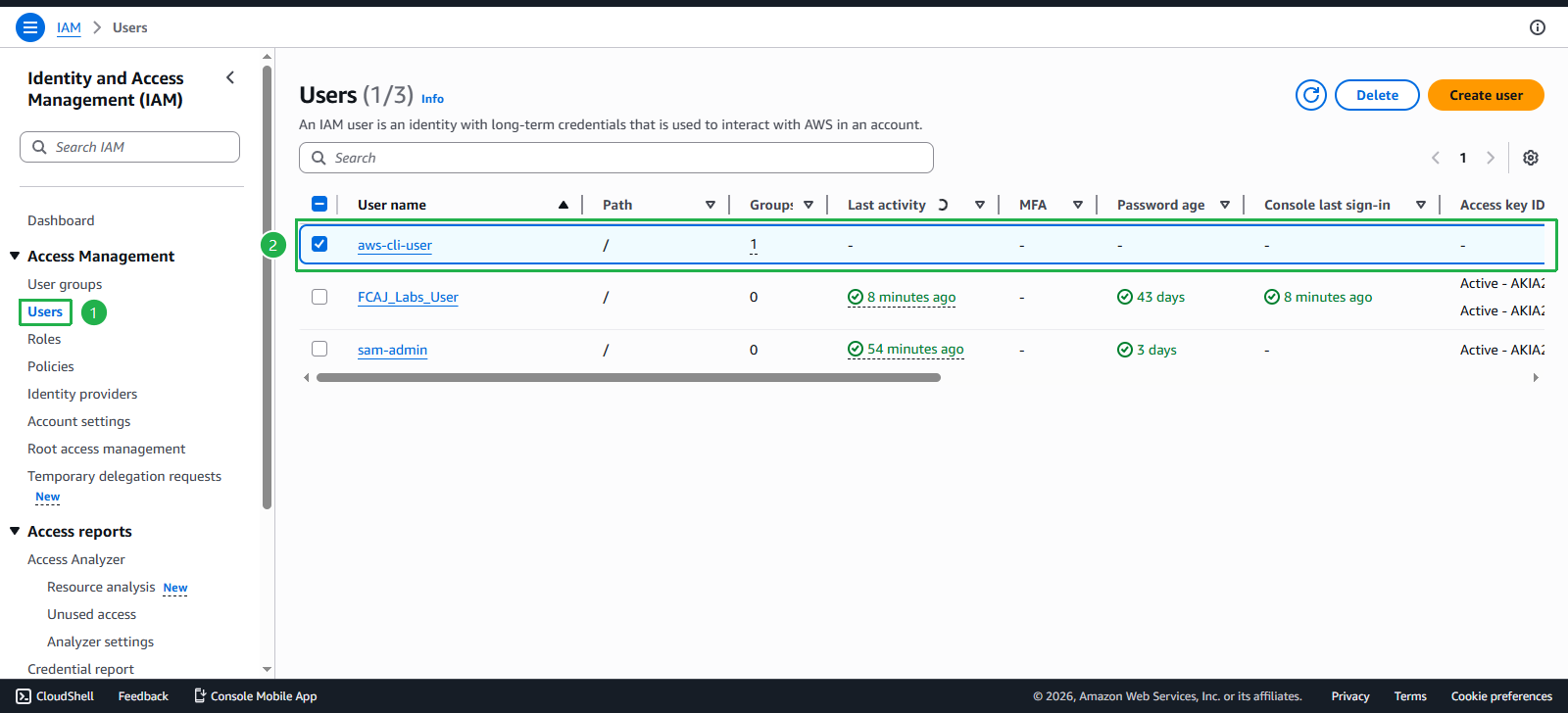Open CloudShell from the footer
This screenshot has height=713, width=1568.
pos(55,696)
